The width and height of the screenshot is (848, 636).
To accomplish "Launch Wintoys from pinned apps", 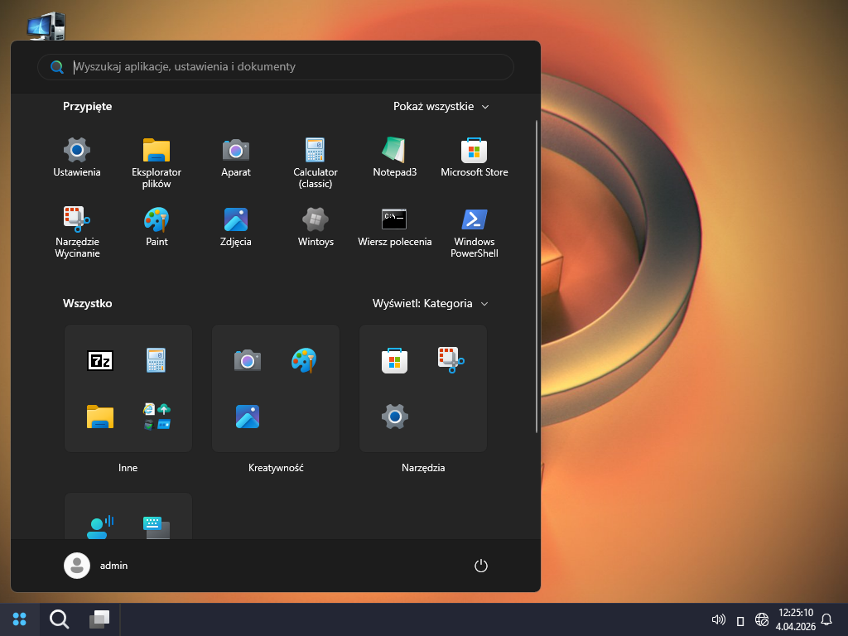I will tap(316, 226).
